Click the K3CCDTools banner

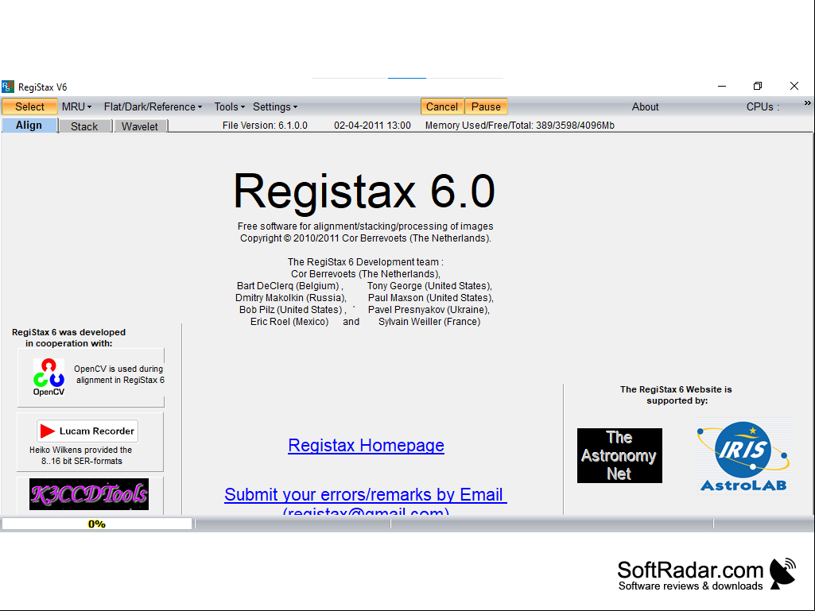tap(89, 494)
